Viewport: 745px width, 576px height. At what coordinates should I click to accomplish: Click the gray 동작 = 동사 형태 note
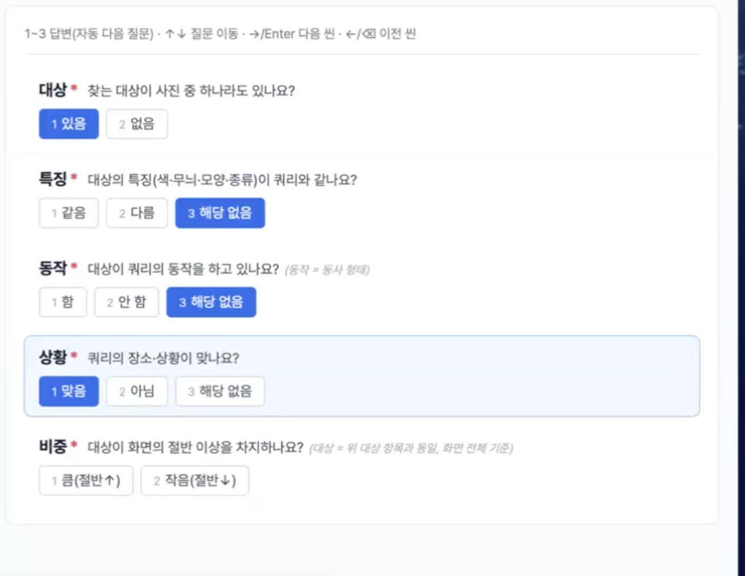click(327, 270)
